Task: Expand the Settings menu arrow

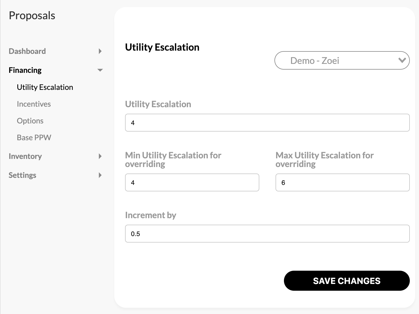Action: (x=100, y=175)
